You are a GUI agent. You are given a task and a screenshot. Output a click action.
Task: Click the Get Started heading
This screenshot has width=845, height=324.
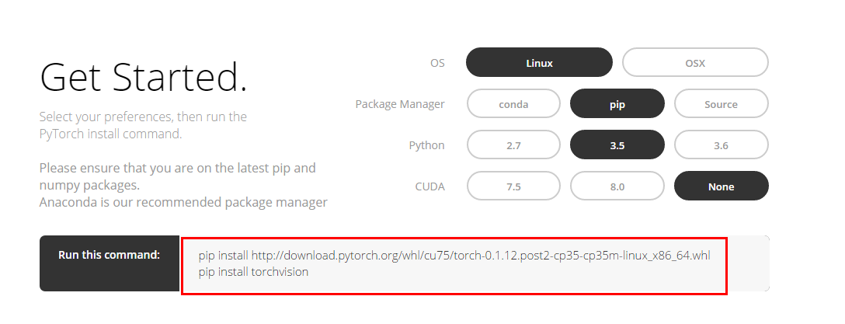click(144, 77)
